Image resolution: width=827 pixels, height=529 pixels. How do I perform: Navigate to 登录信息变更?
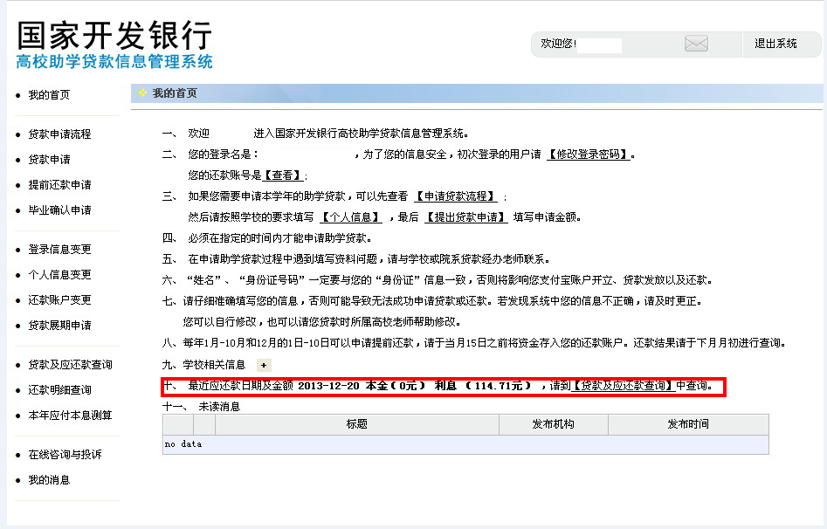(x=59, y=250)
